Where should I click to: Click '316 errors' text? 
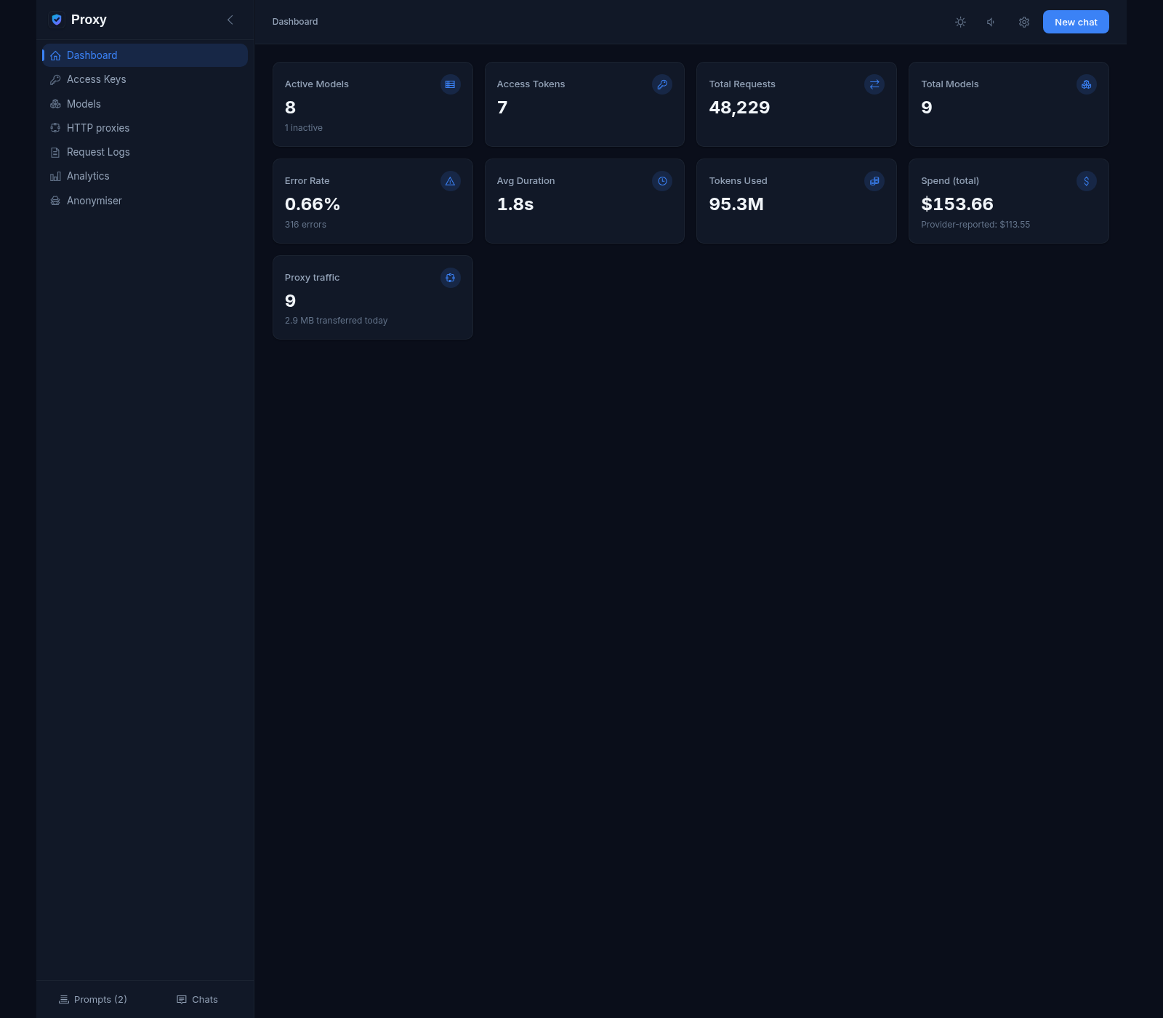(305, 225)
